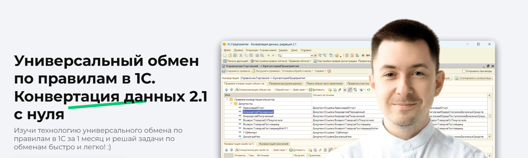Open Действия dropdown in object rules toolbar
Image resolution: width=528 pixels, height=158 pixels.
[x=300, y=90]
